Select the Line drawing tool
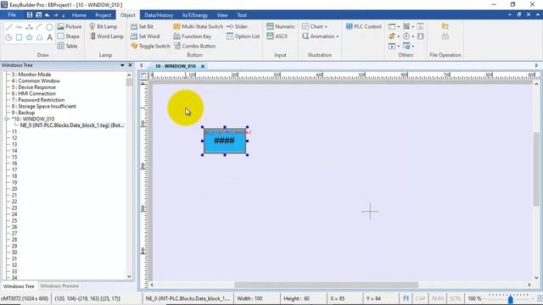The image size is (543, 305). 9,26
